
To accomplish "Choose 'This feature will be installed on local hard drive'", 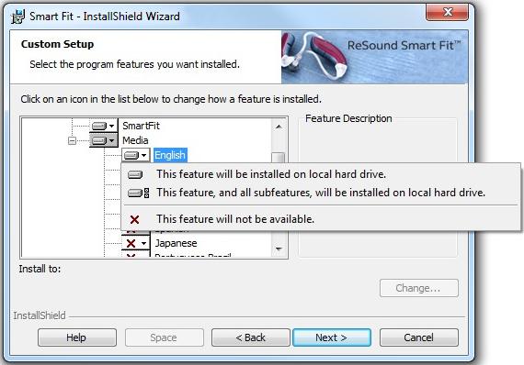I will pos(321,174).
